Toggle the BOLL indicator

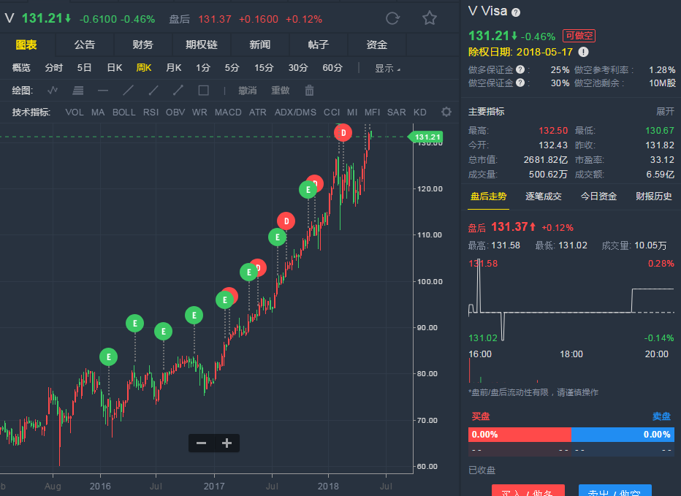(x=123, y=112)
